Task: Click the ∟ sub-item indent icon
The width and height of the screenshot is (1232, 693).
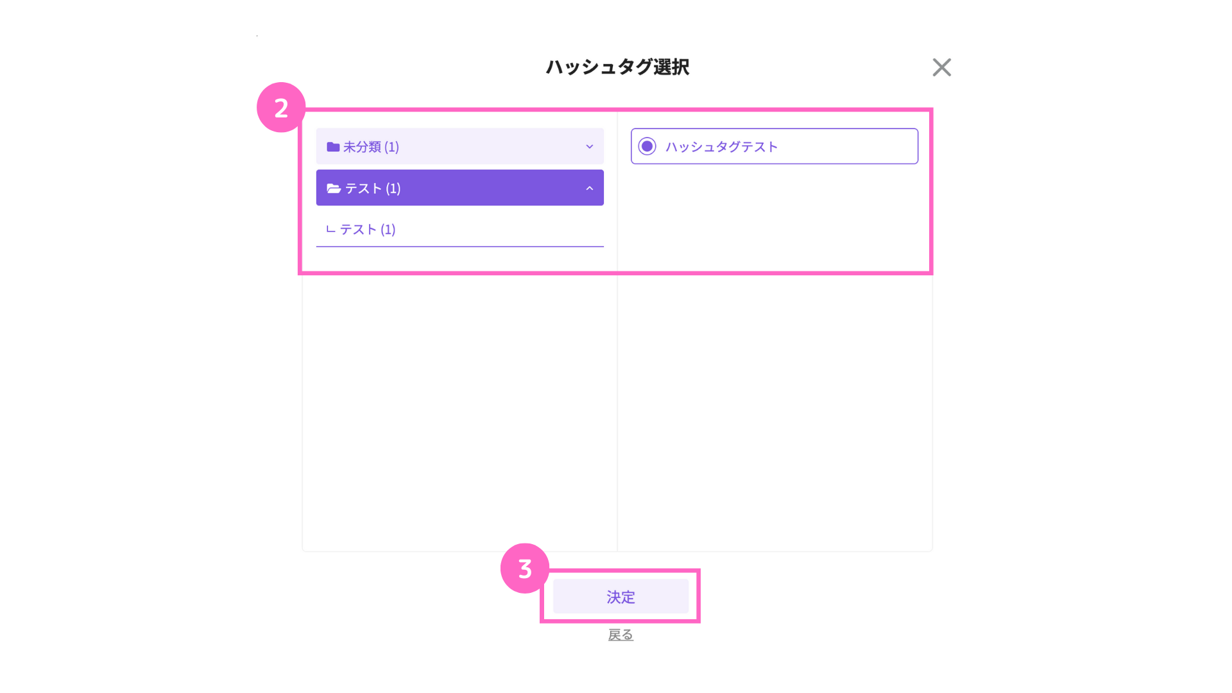Action: pos(330,230)
